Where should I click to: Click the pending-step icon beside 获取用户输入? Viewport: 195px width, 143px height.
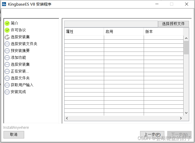(7, 85)
